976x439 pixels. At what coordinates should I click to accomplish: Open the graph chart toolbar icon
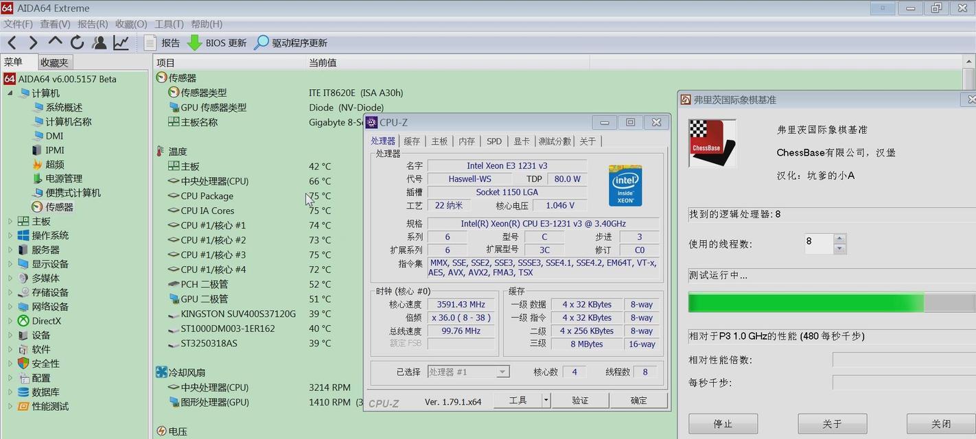[121, 43]
